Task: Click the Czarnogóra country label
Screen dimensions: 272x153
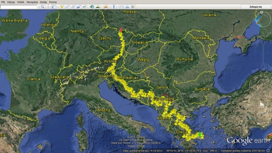Action: coord(164,99)
